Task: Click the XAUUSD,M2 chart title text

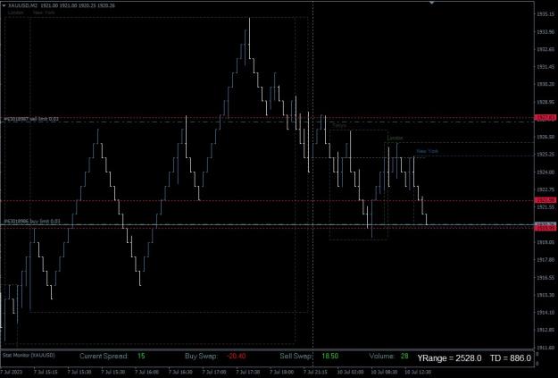Action: point(22,5)
